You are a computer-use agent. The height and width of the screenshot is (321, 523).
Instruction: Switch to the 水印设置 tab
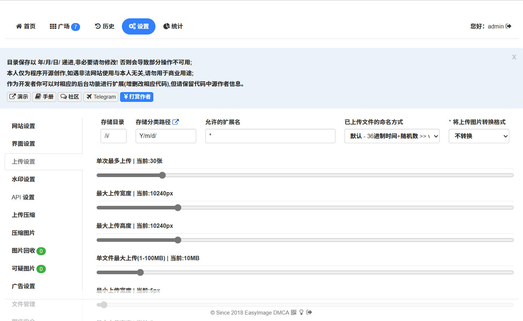tap(23, 179)
